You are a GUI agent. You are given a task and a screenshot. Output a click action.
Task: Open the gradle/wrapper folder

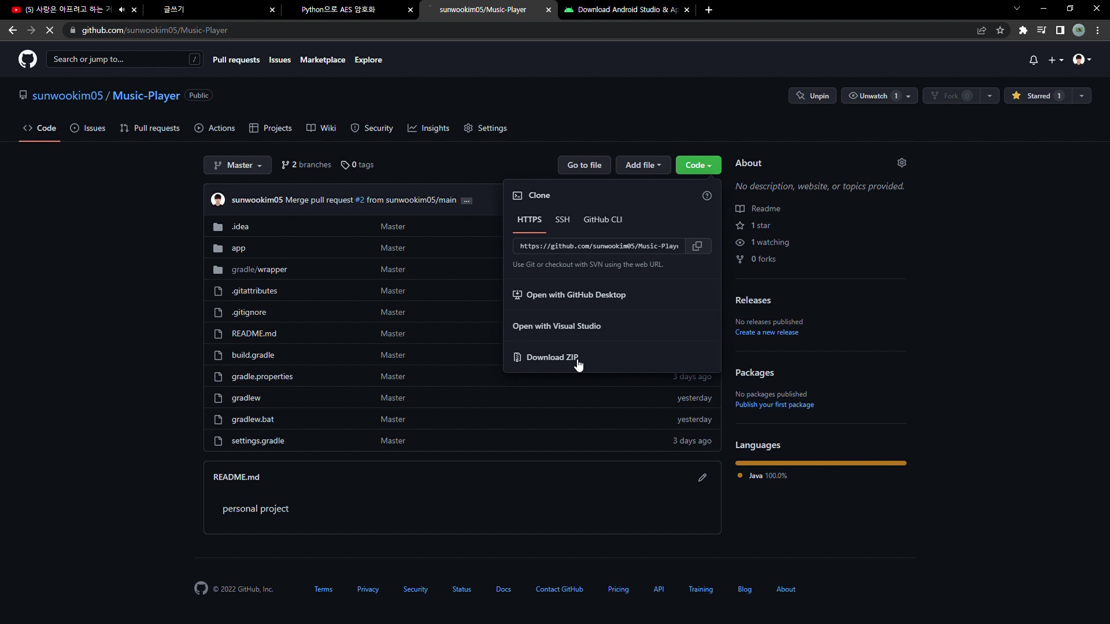[259, 269]
